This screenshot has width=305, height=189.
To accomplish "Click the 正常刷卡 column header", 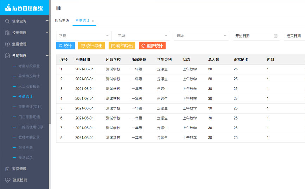I will tap(241, 60).
